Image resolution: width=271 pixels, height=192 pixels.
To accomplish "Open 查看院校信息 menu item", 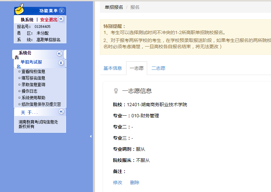I will (x=34, y=71).
